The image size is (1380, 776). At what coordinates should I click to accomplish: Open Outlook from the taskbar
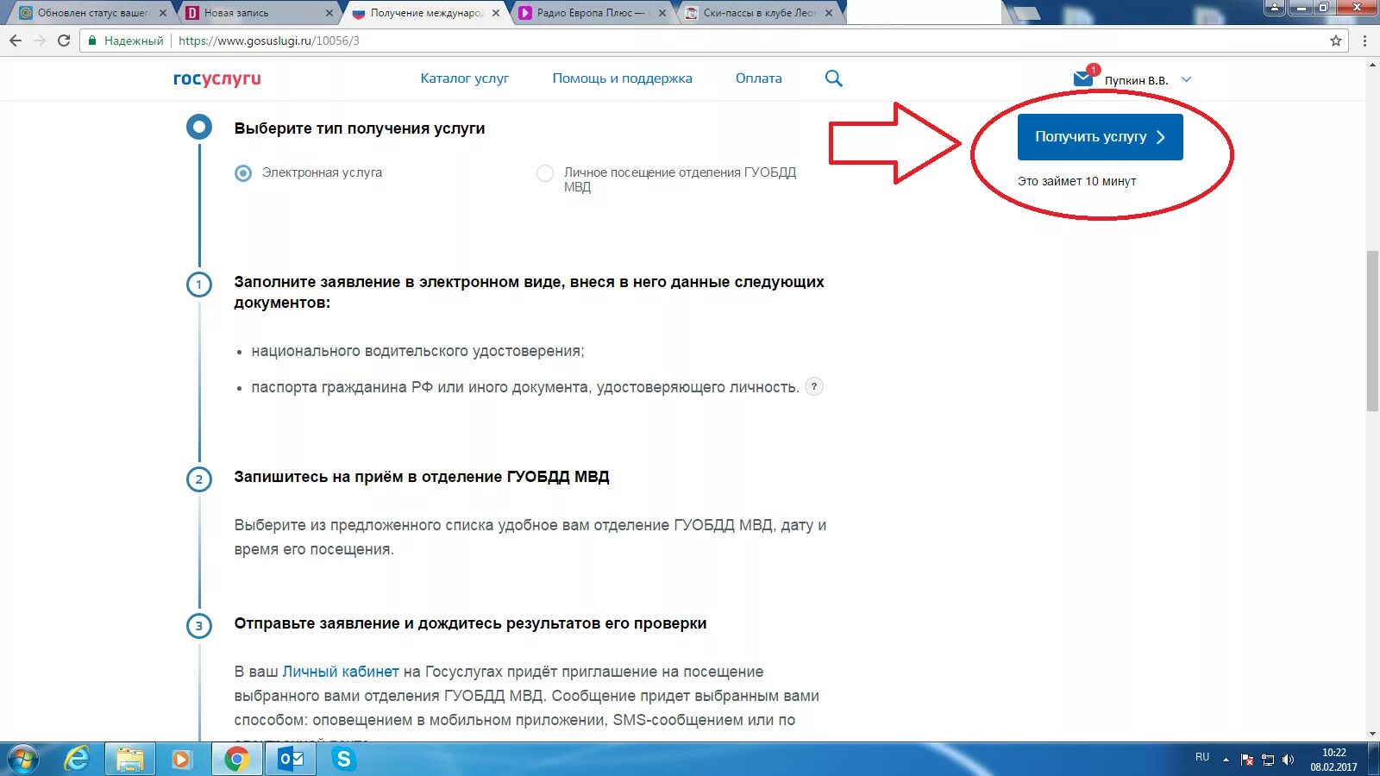click(x=292, y=760)
